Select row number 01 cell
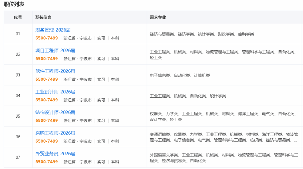The width and height of the screenshot is (303, 169). (18, 34)
